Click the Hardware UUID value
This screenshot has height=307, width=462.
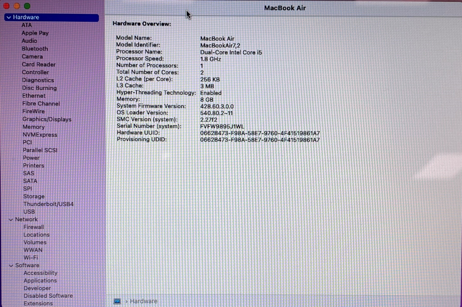260,133
